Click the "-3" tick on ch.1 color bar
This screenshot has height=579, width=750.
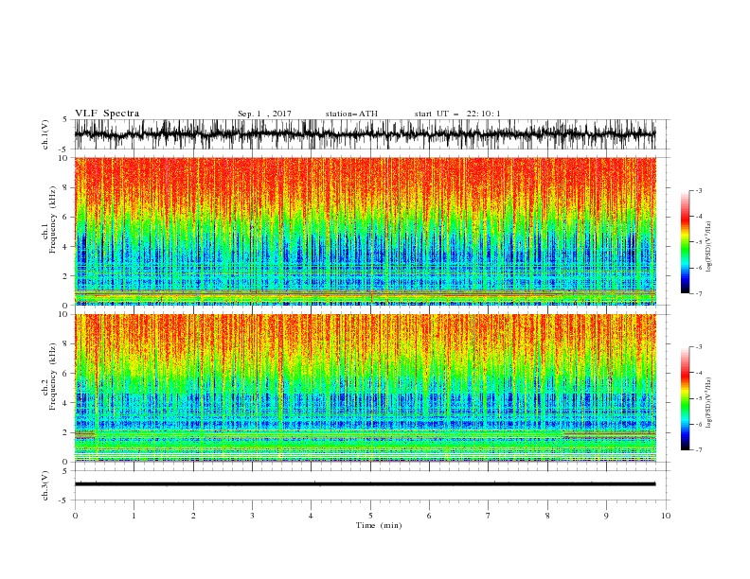pos(699,190)
